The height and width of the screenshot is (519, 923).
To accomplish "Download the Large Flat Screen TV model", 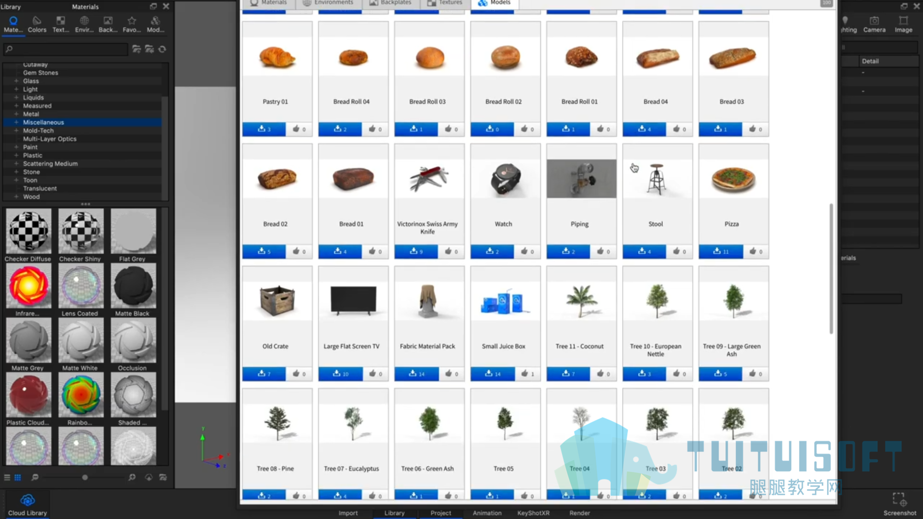I will click(x=340, y=374).
